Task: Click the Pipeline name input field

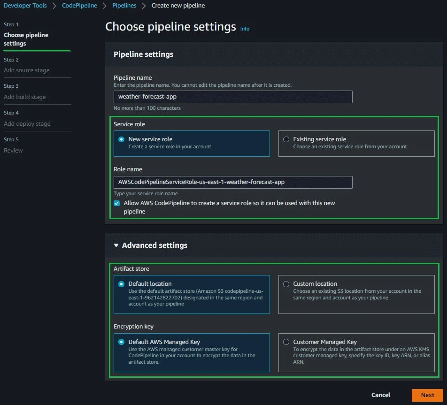Action: click(233, 97)
